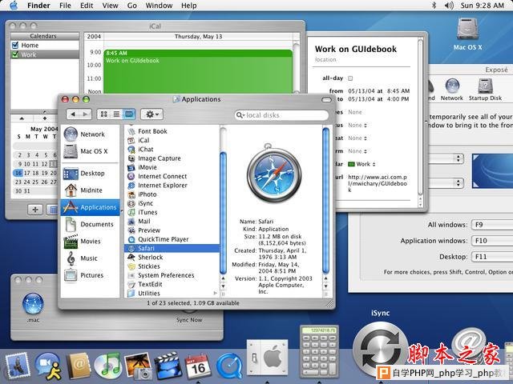The image size is (513, 384).
Task: Toggle the Home calendar checkbox in iCal
Action: click(15, 45)
